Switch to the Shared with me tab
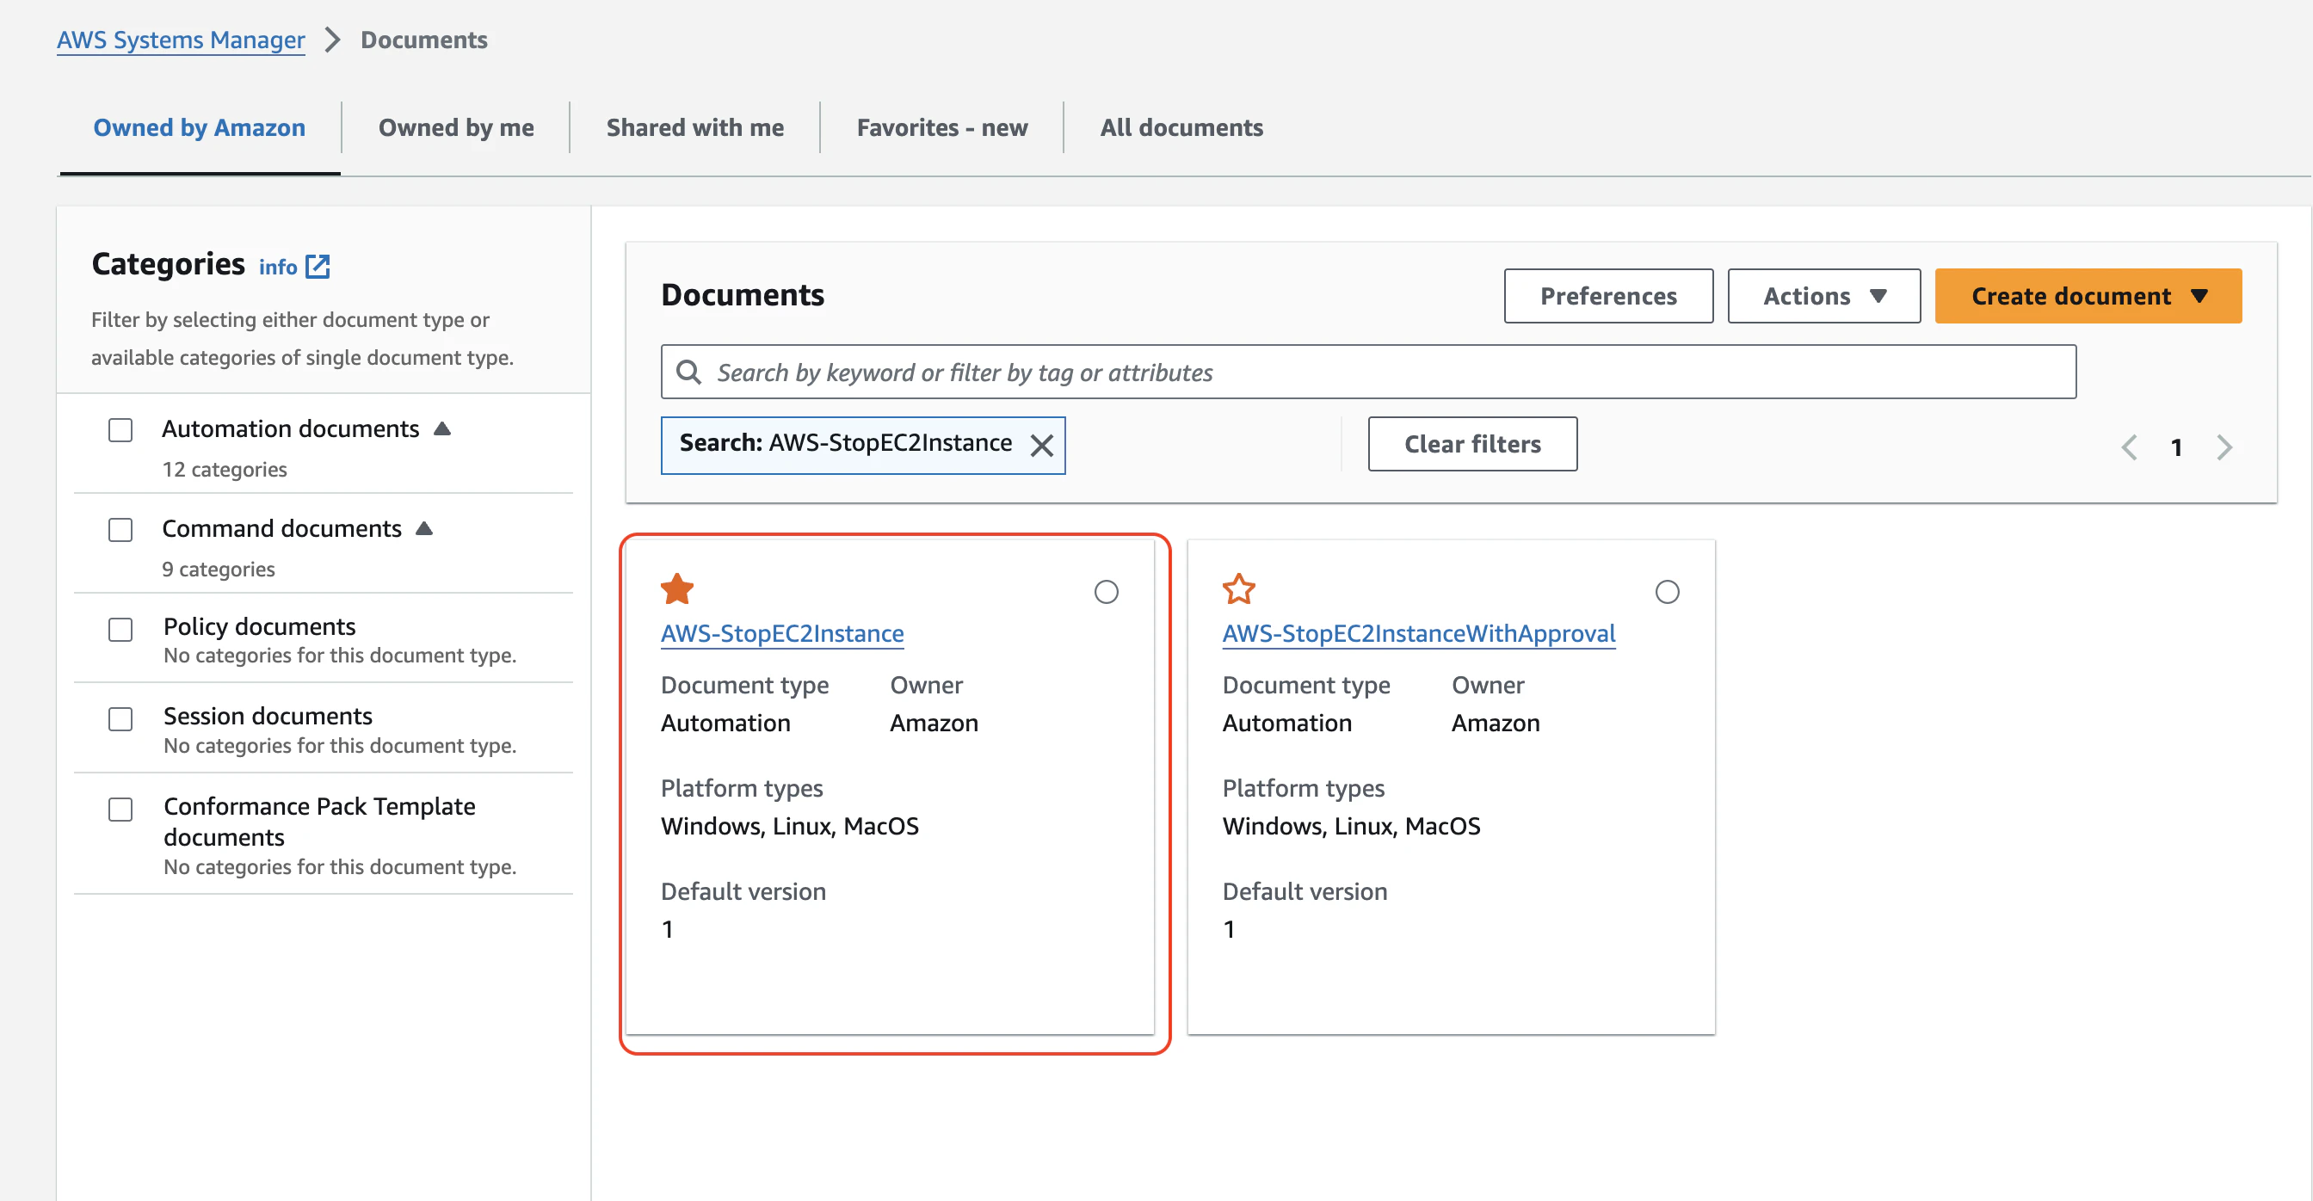The image size is (2313, 1201). pos(695,127)
